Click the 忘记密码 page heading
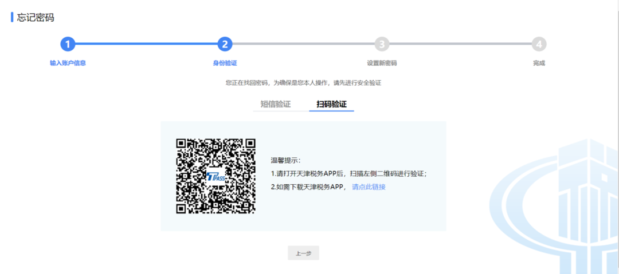The image size is (619, 274). point(36,18)
